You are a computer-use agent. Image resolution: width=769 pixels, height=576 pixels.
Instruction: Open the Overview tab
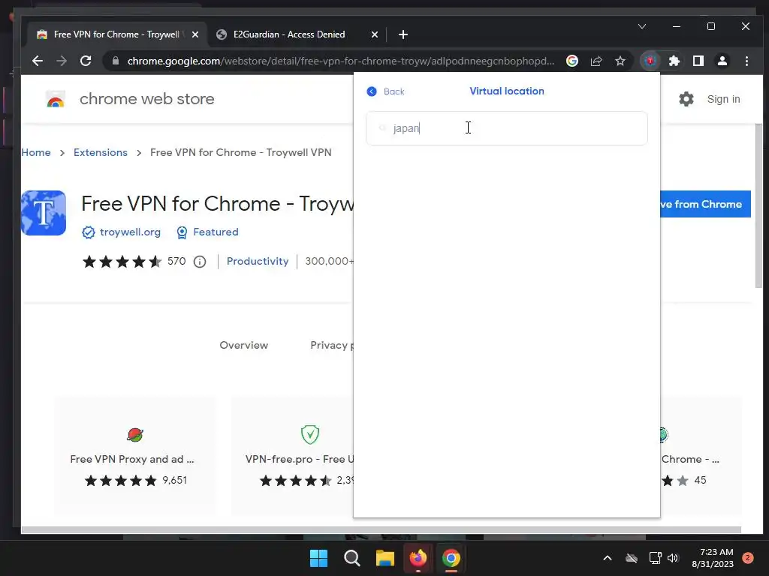coord(244,345)
